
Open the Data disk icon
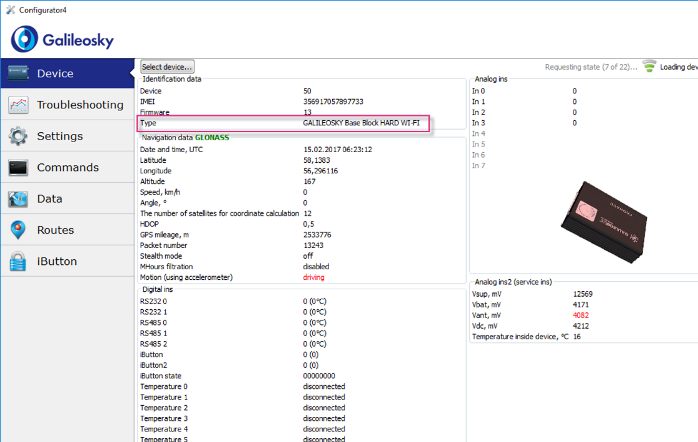[18, 199]
